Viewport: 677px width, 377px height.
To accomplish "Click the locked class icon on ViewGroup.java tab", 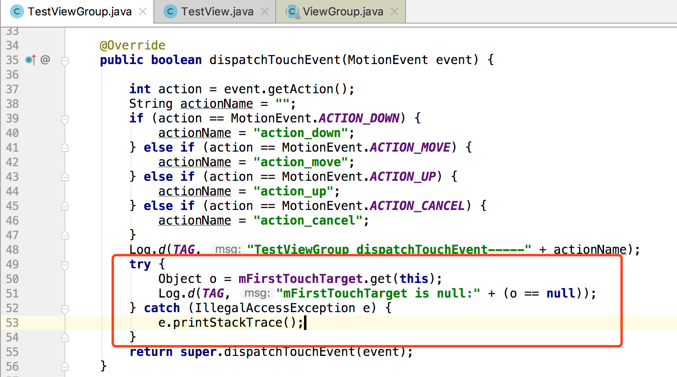I will click(x=292, y=11).
